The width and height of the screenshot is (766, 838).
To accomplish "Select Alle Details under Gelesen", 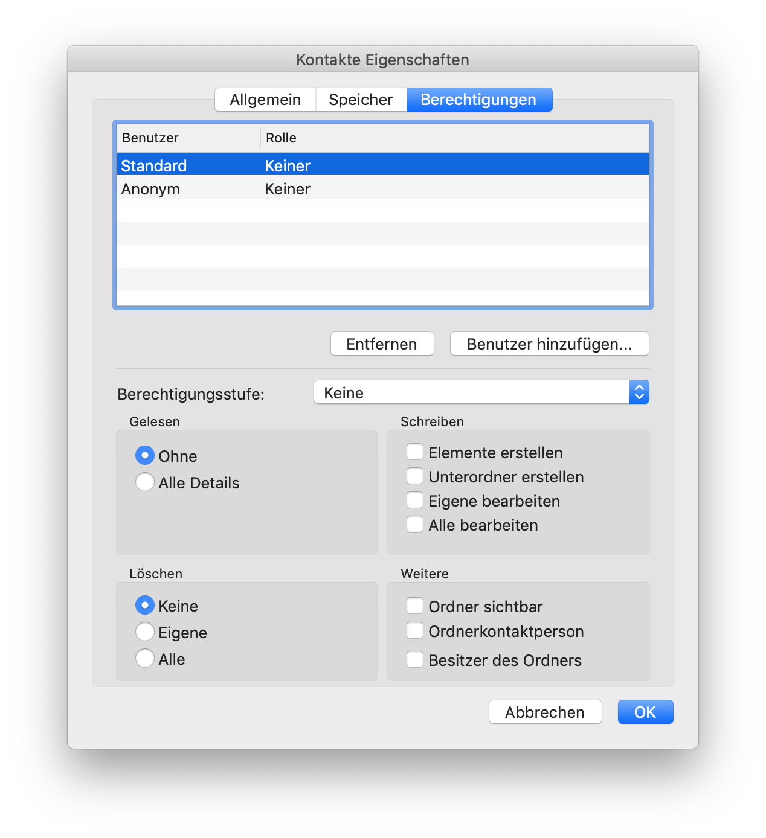I will pyautogui.click(x=145, y=482).
